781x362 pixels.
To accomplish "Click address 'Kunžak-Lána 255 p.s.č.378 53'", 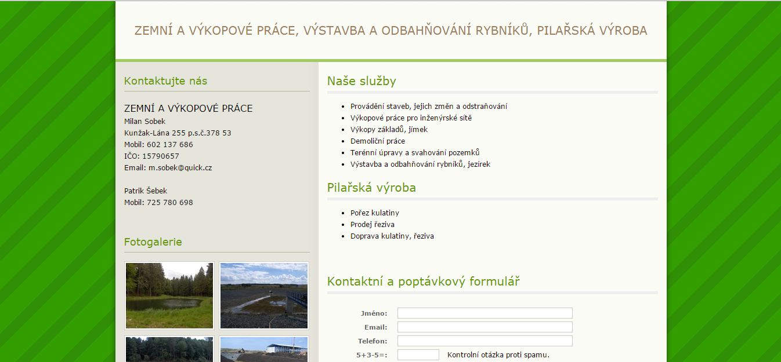I will [x=178, y=133].
